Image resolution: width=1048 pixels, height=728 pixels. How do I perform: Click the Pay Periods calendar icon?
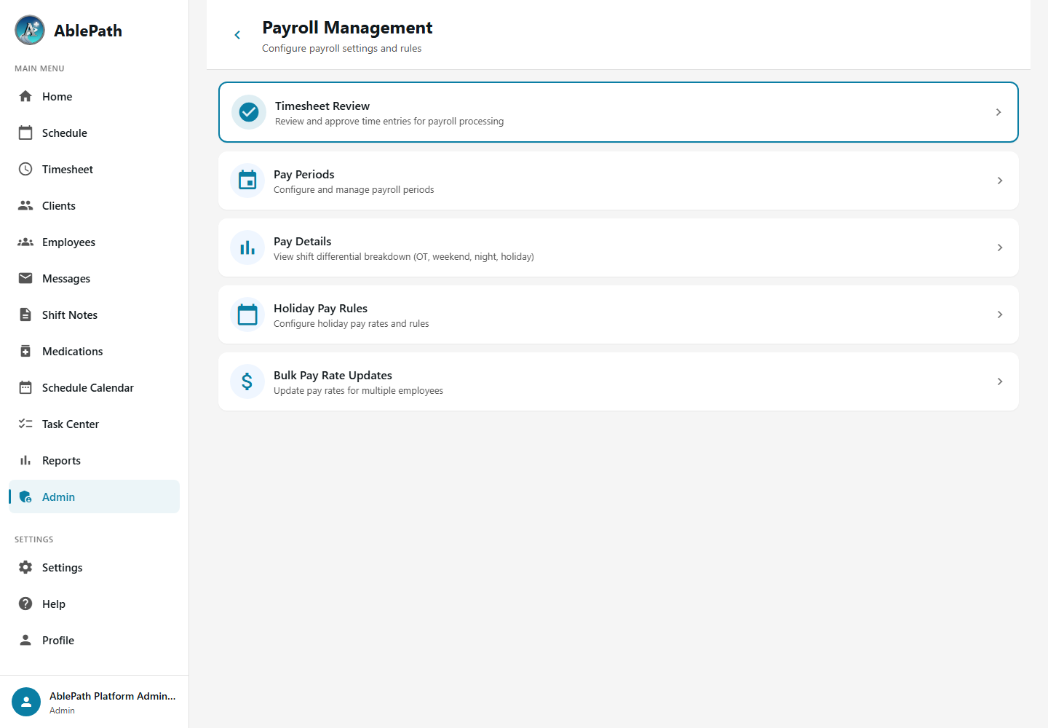[x=247, y=181]
